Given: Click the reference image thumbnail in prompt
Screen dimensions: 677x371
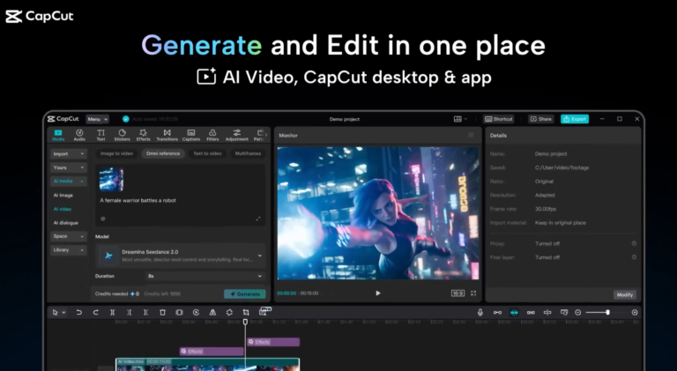Looking at the screenshot, I should click(111, 179).
